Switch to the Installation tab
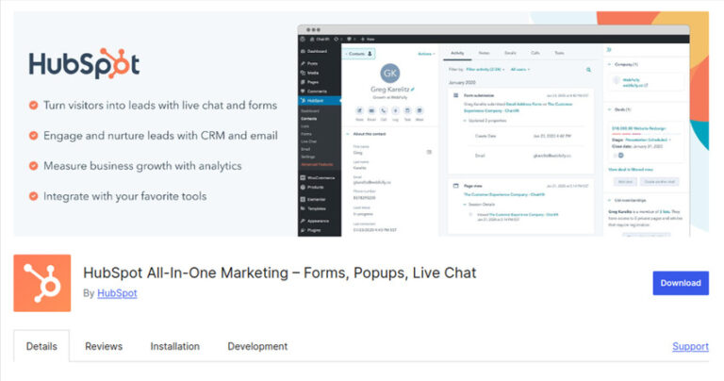The image size is (724, 381). (x=175, y=346)
